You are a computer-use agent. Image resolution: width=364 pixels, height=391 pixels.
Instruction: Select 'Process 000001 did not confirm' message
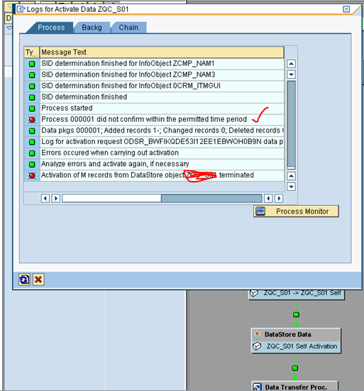162,119
